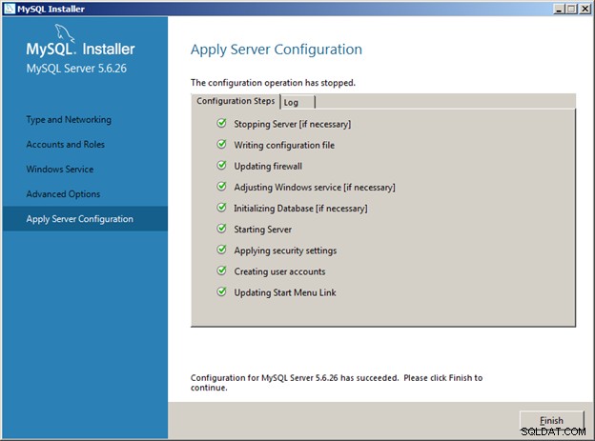Screen dimensions: 595x441
Task: Minimize the MySQL Installer window
Action: (x=558, y=9)
